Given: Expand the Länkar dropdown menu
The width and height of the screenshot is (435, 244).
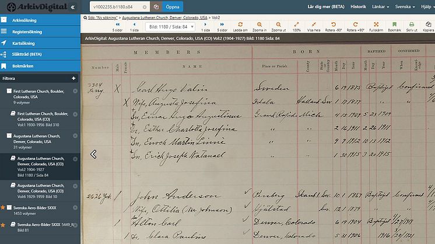Looking at the screenshot, I should tap(380, 6).
